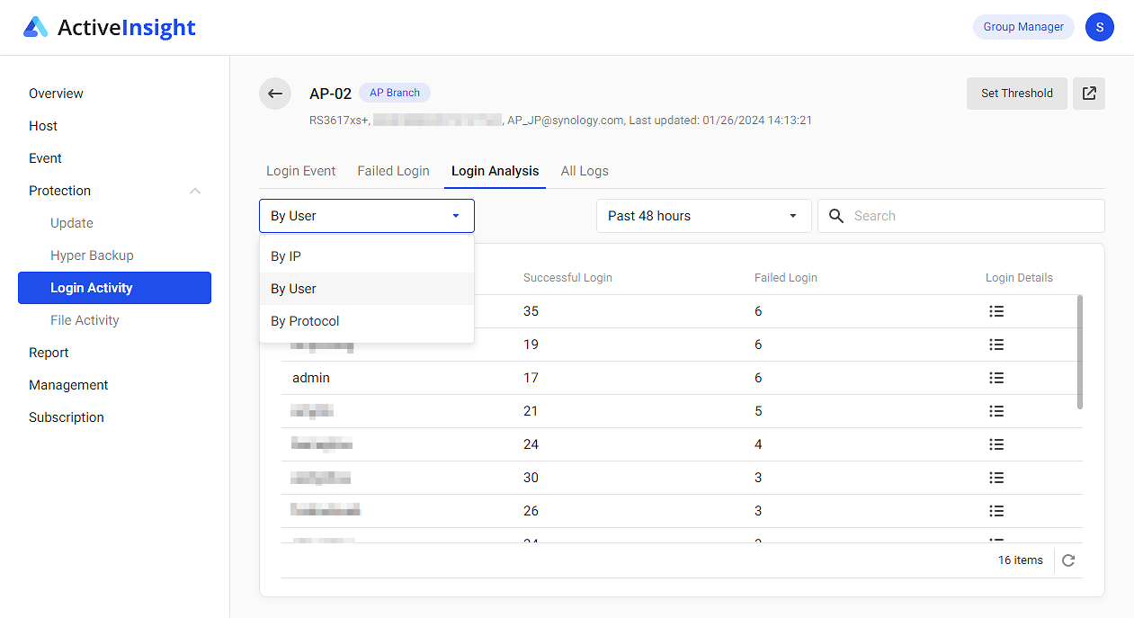Click the back arrow next to AP-02
The height and width of the screenshot is (618, 1134).
pyautogui.click(x=275, y=94)
